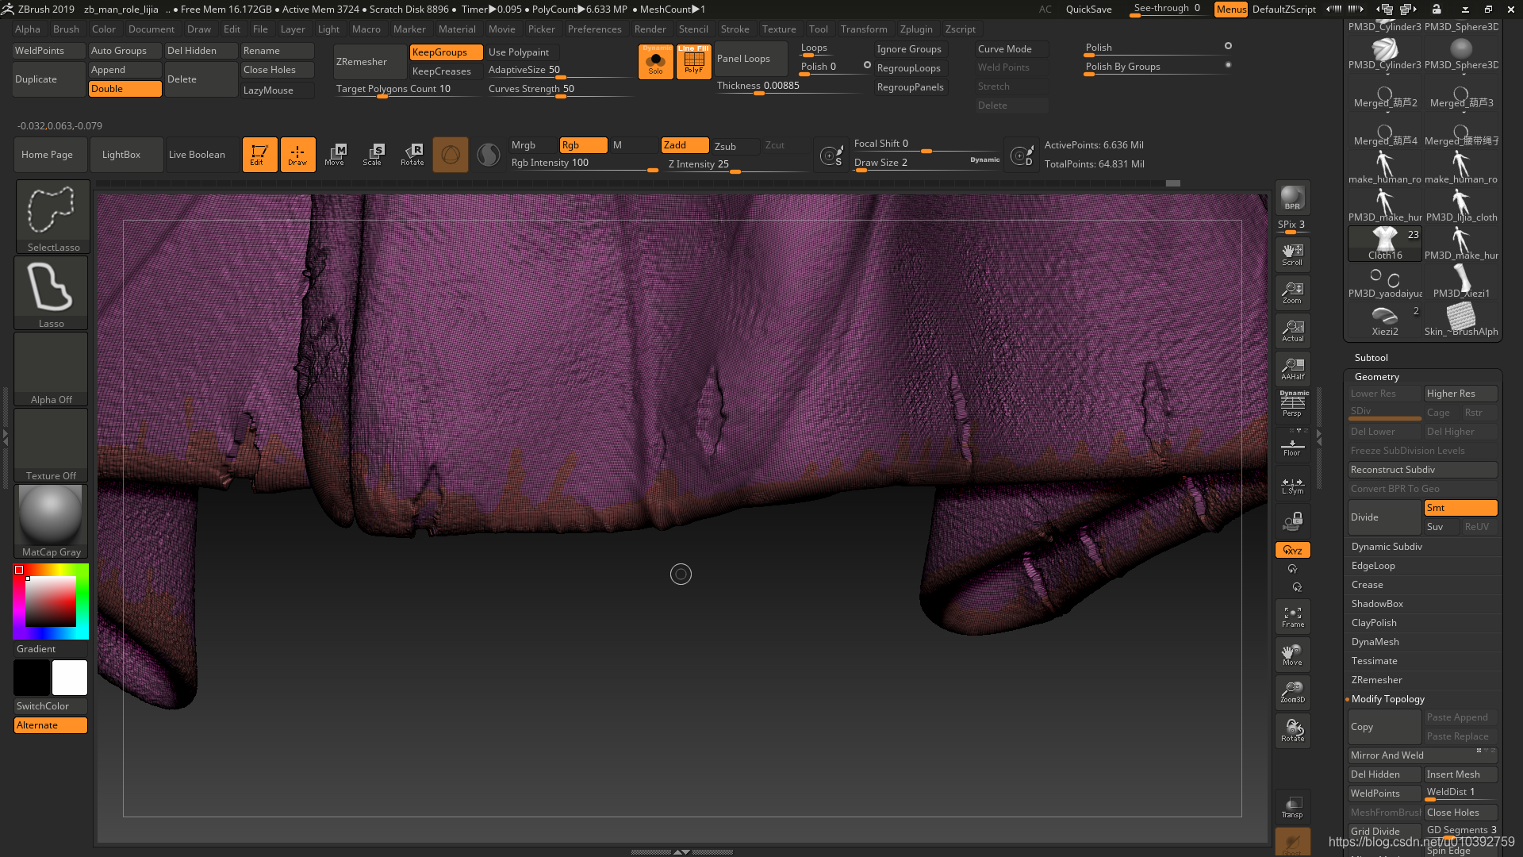Activate the Scale transform tool

click(x=372, y=154)
